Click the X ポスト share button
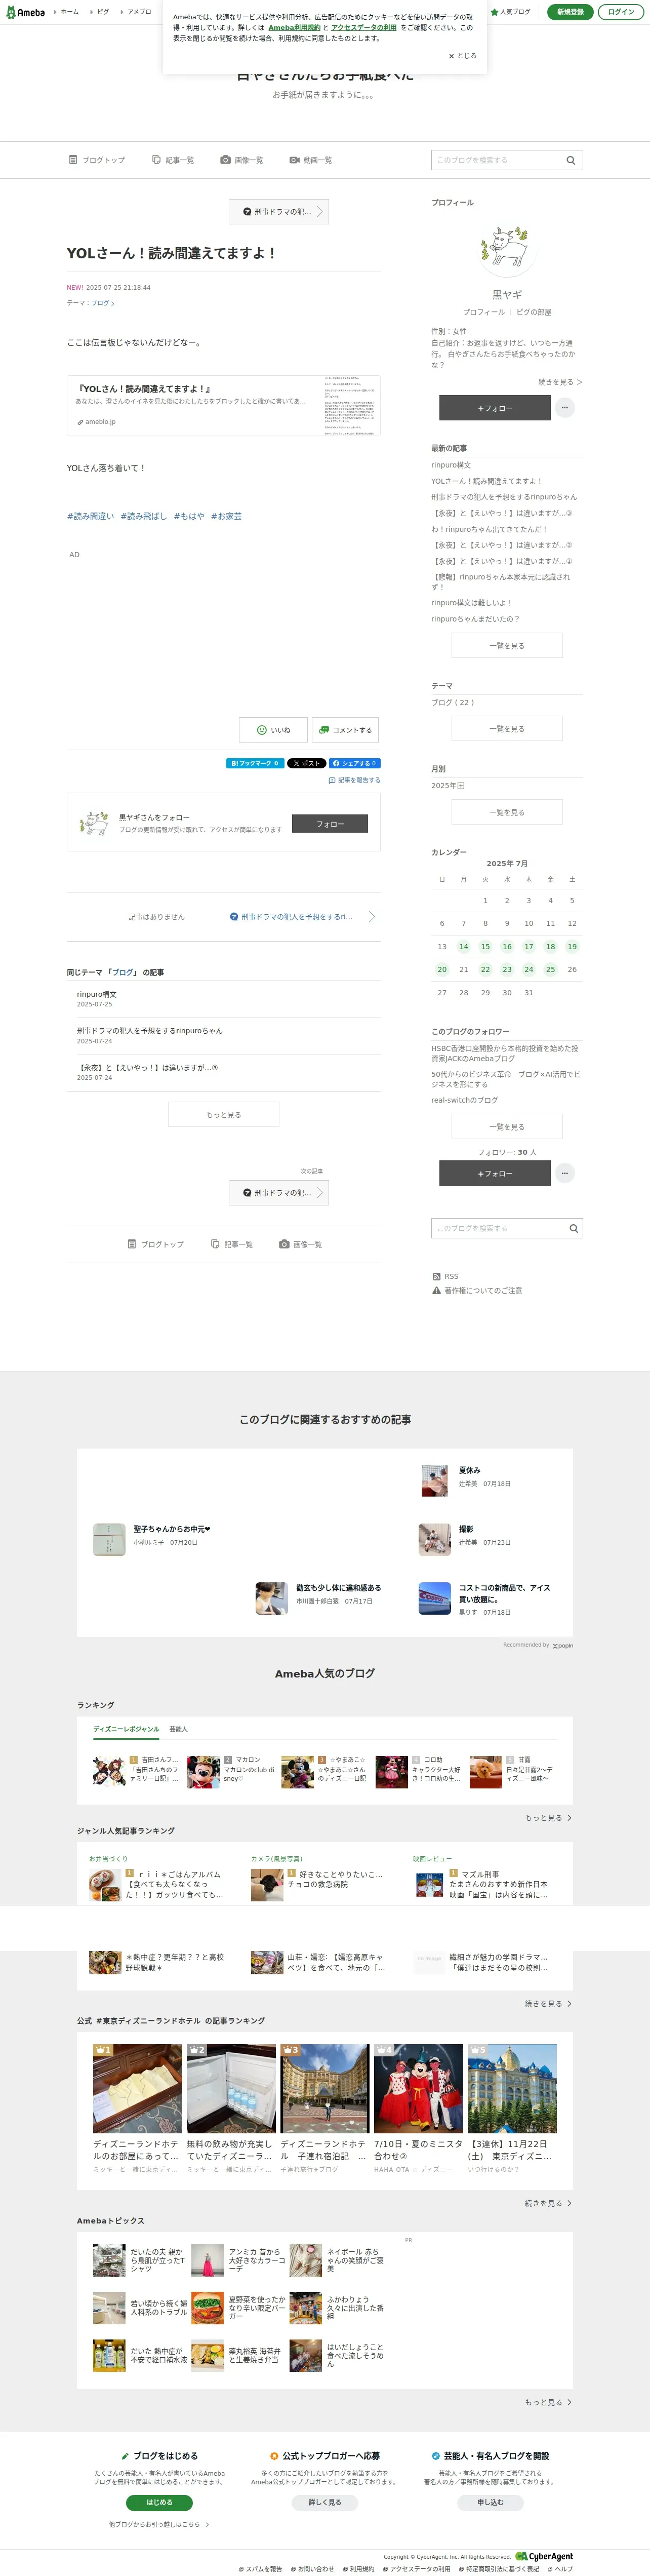Image resolution: width=650 pixels, height=2576 pixels. [307, 763]
